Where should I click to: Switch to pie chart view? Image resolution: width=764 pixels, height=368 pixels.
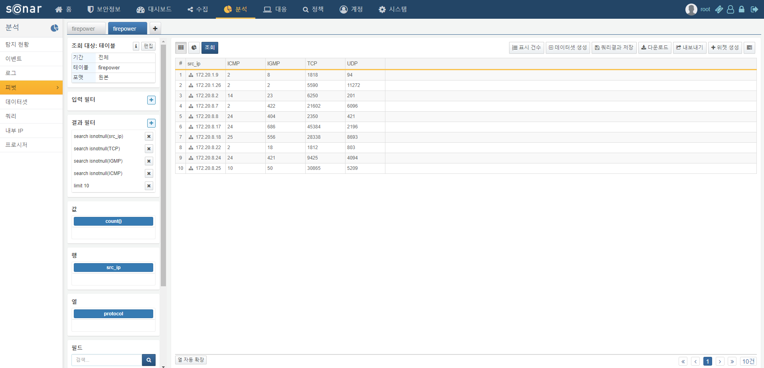coord(194,47)
